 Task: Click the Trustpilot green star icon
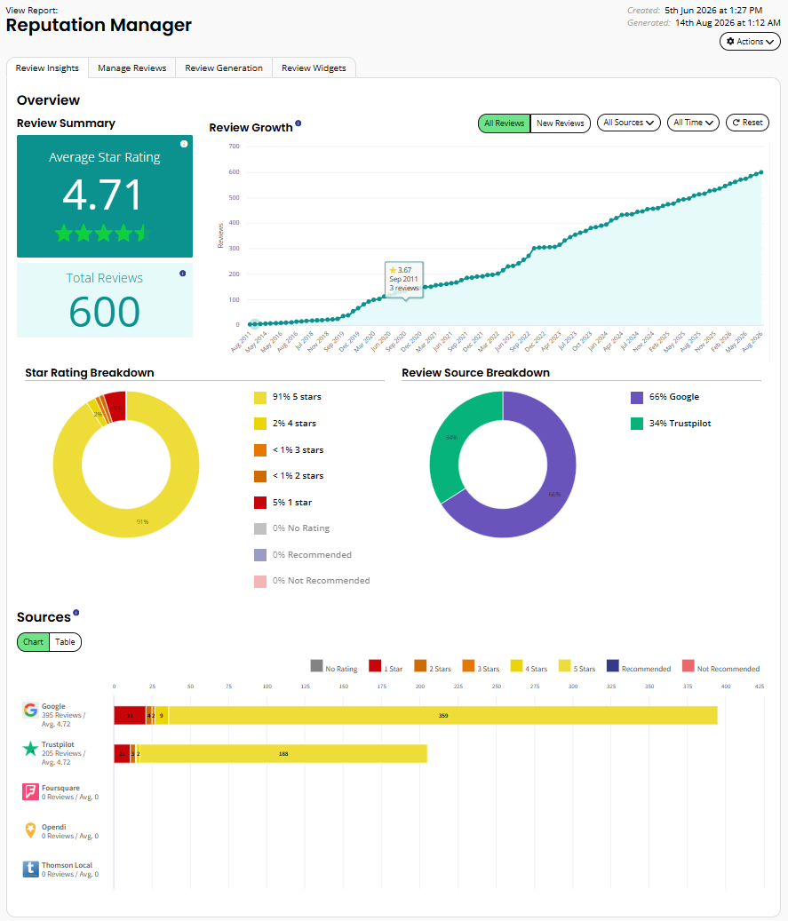point(30,749)
